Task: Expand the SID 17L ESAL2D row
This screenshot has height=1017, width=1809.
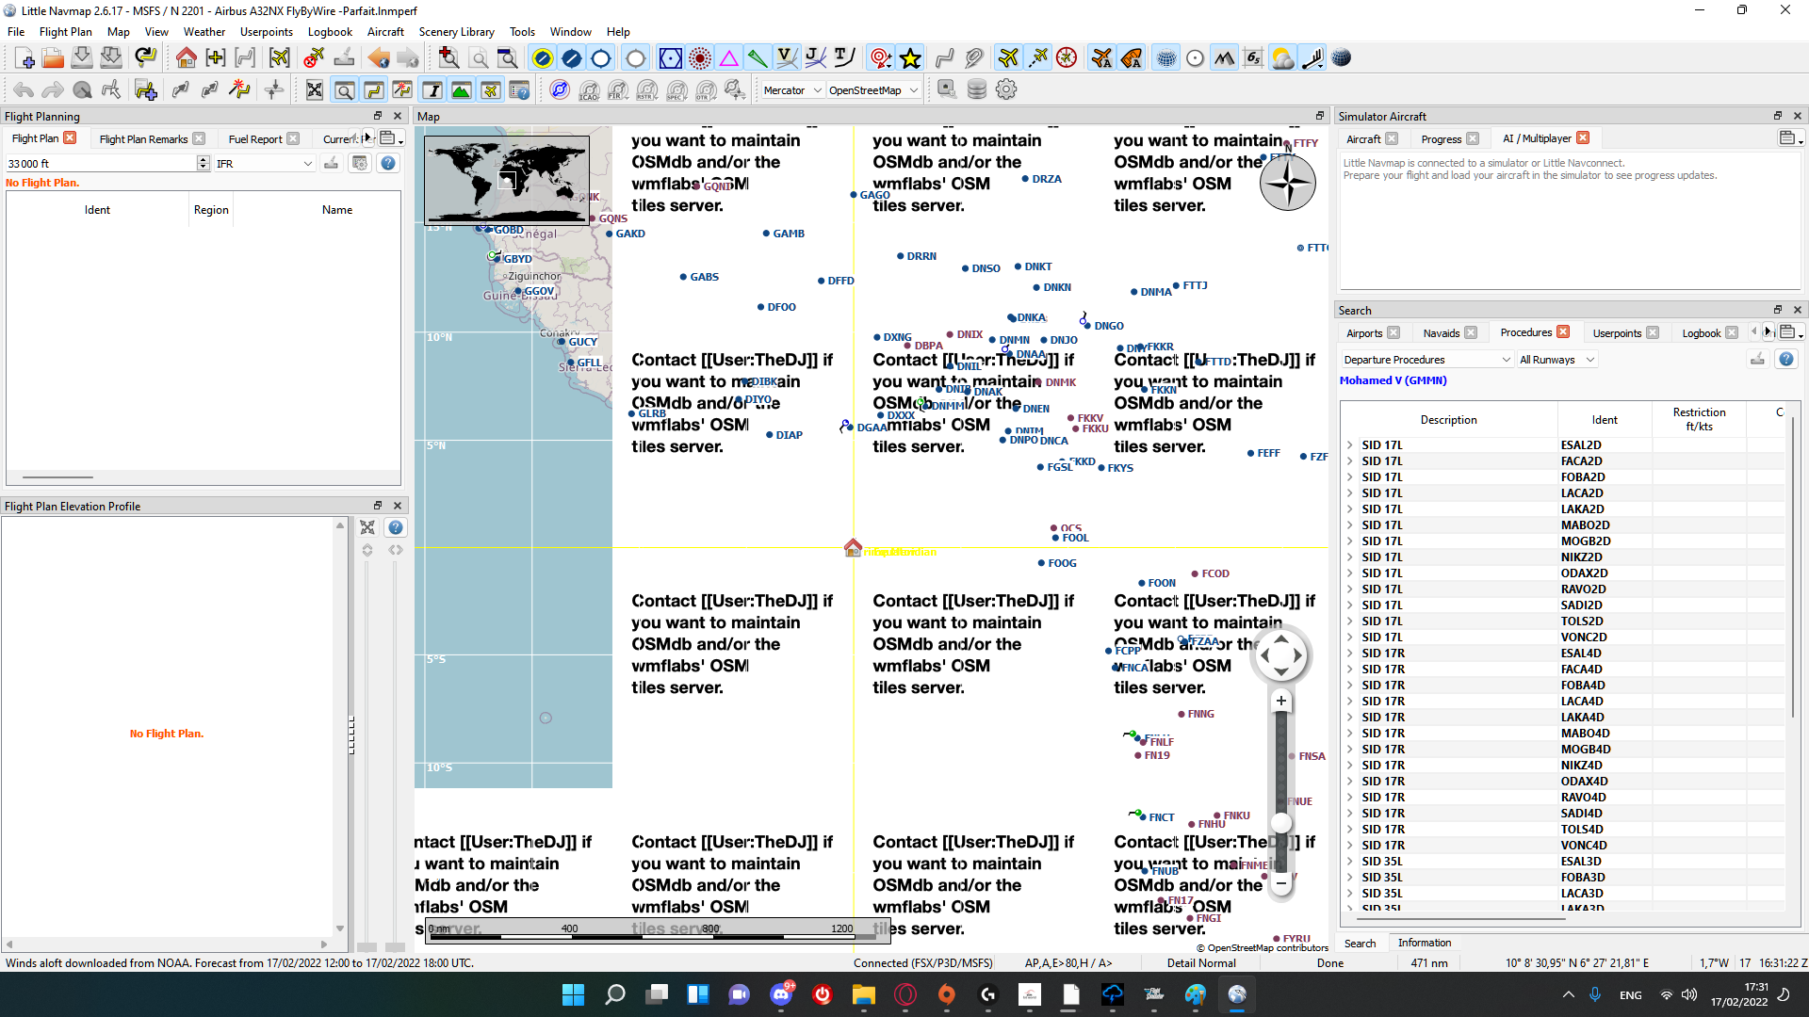Action: 1350,445
